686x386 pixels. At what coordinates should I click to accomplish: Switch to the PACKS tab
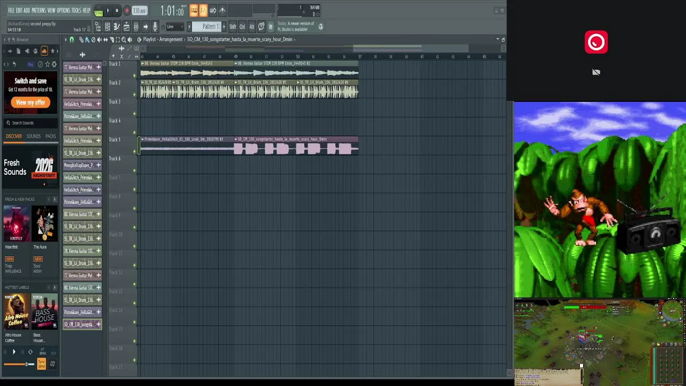click(x=50, y=137)
